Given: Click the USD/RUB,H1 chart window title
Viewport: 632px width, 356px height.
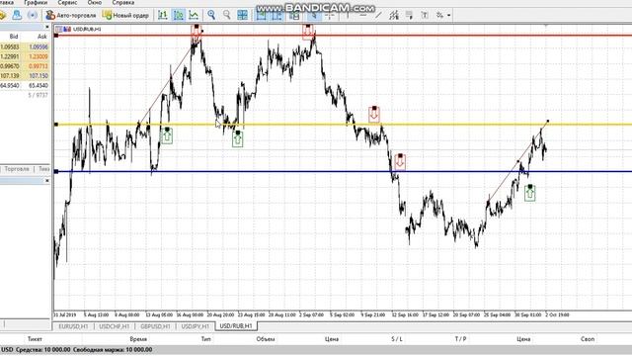Looking at the screenshot, I should click(x=87, y=29).
